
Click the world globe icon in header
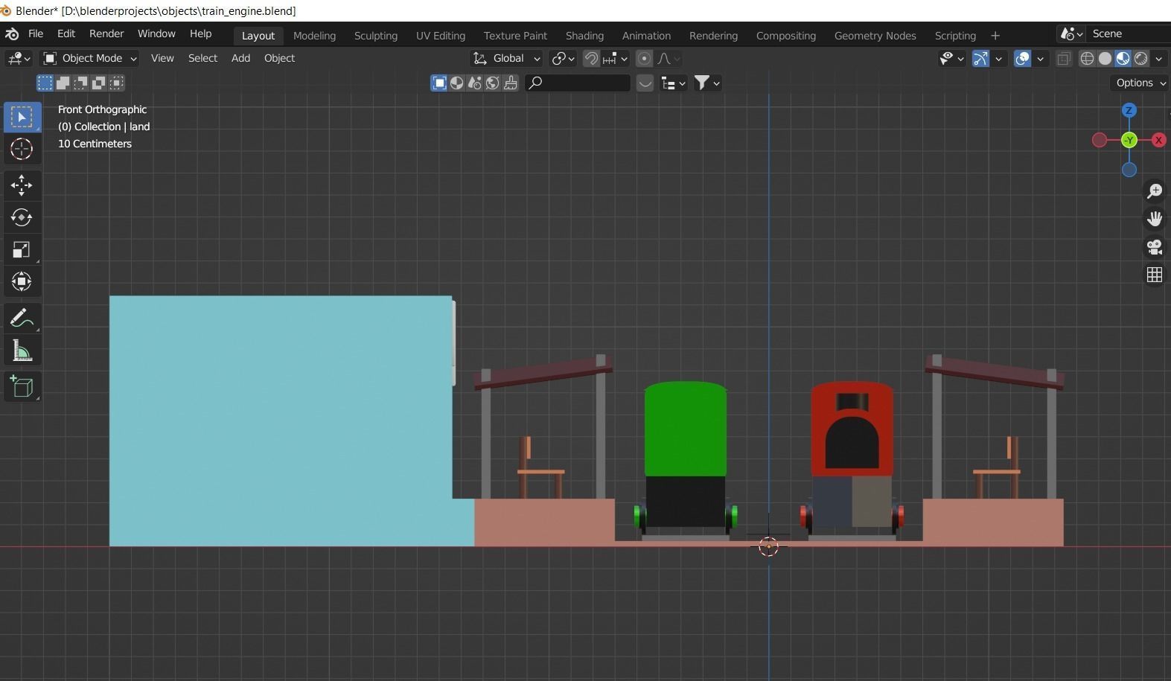click(x=493, y=83)
